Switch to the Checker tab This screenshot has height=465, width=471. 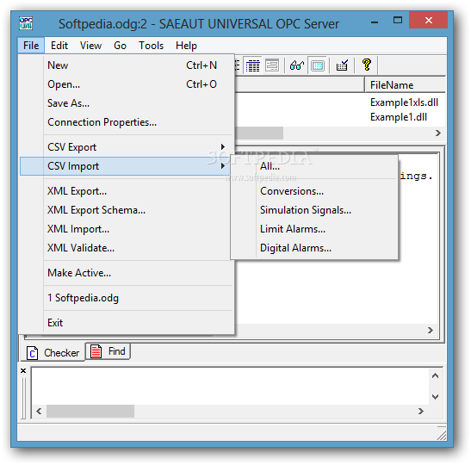click(x=53, y=352)
